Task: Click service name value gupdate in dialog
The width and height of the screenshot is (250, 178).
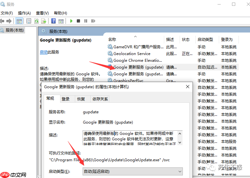Action: 91,112
